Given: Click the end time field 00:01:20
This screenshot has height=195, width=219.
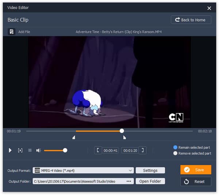Looking at the screenshot, I should click(130, 150).
